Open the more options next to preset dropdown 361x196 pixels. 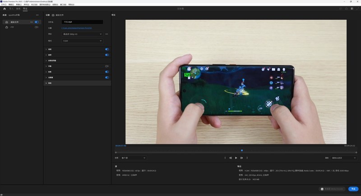[x=107, y=34]
